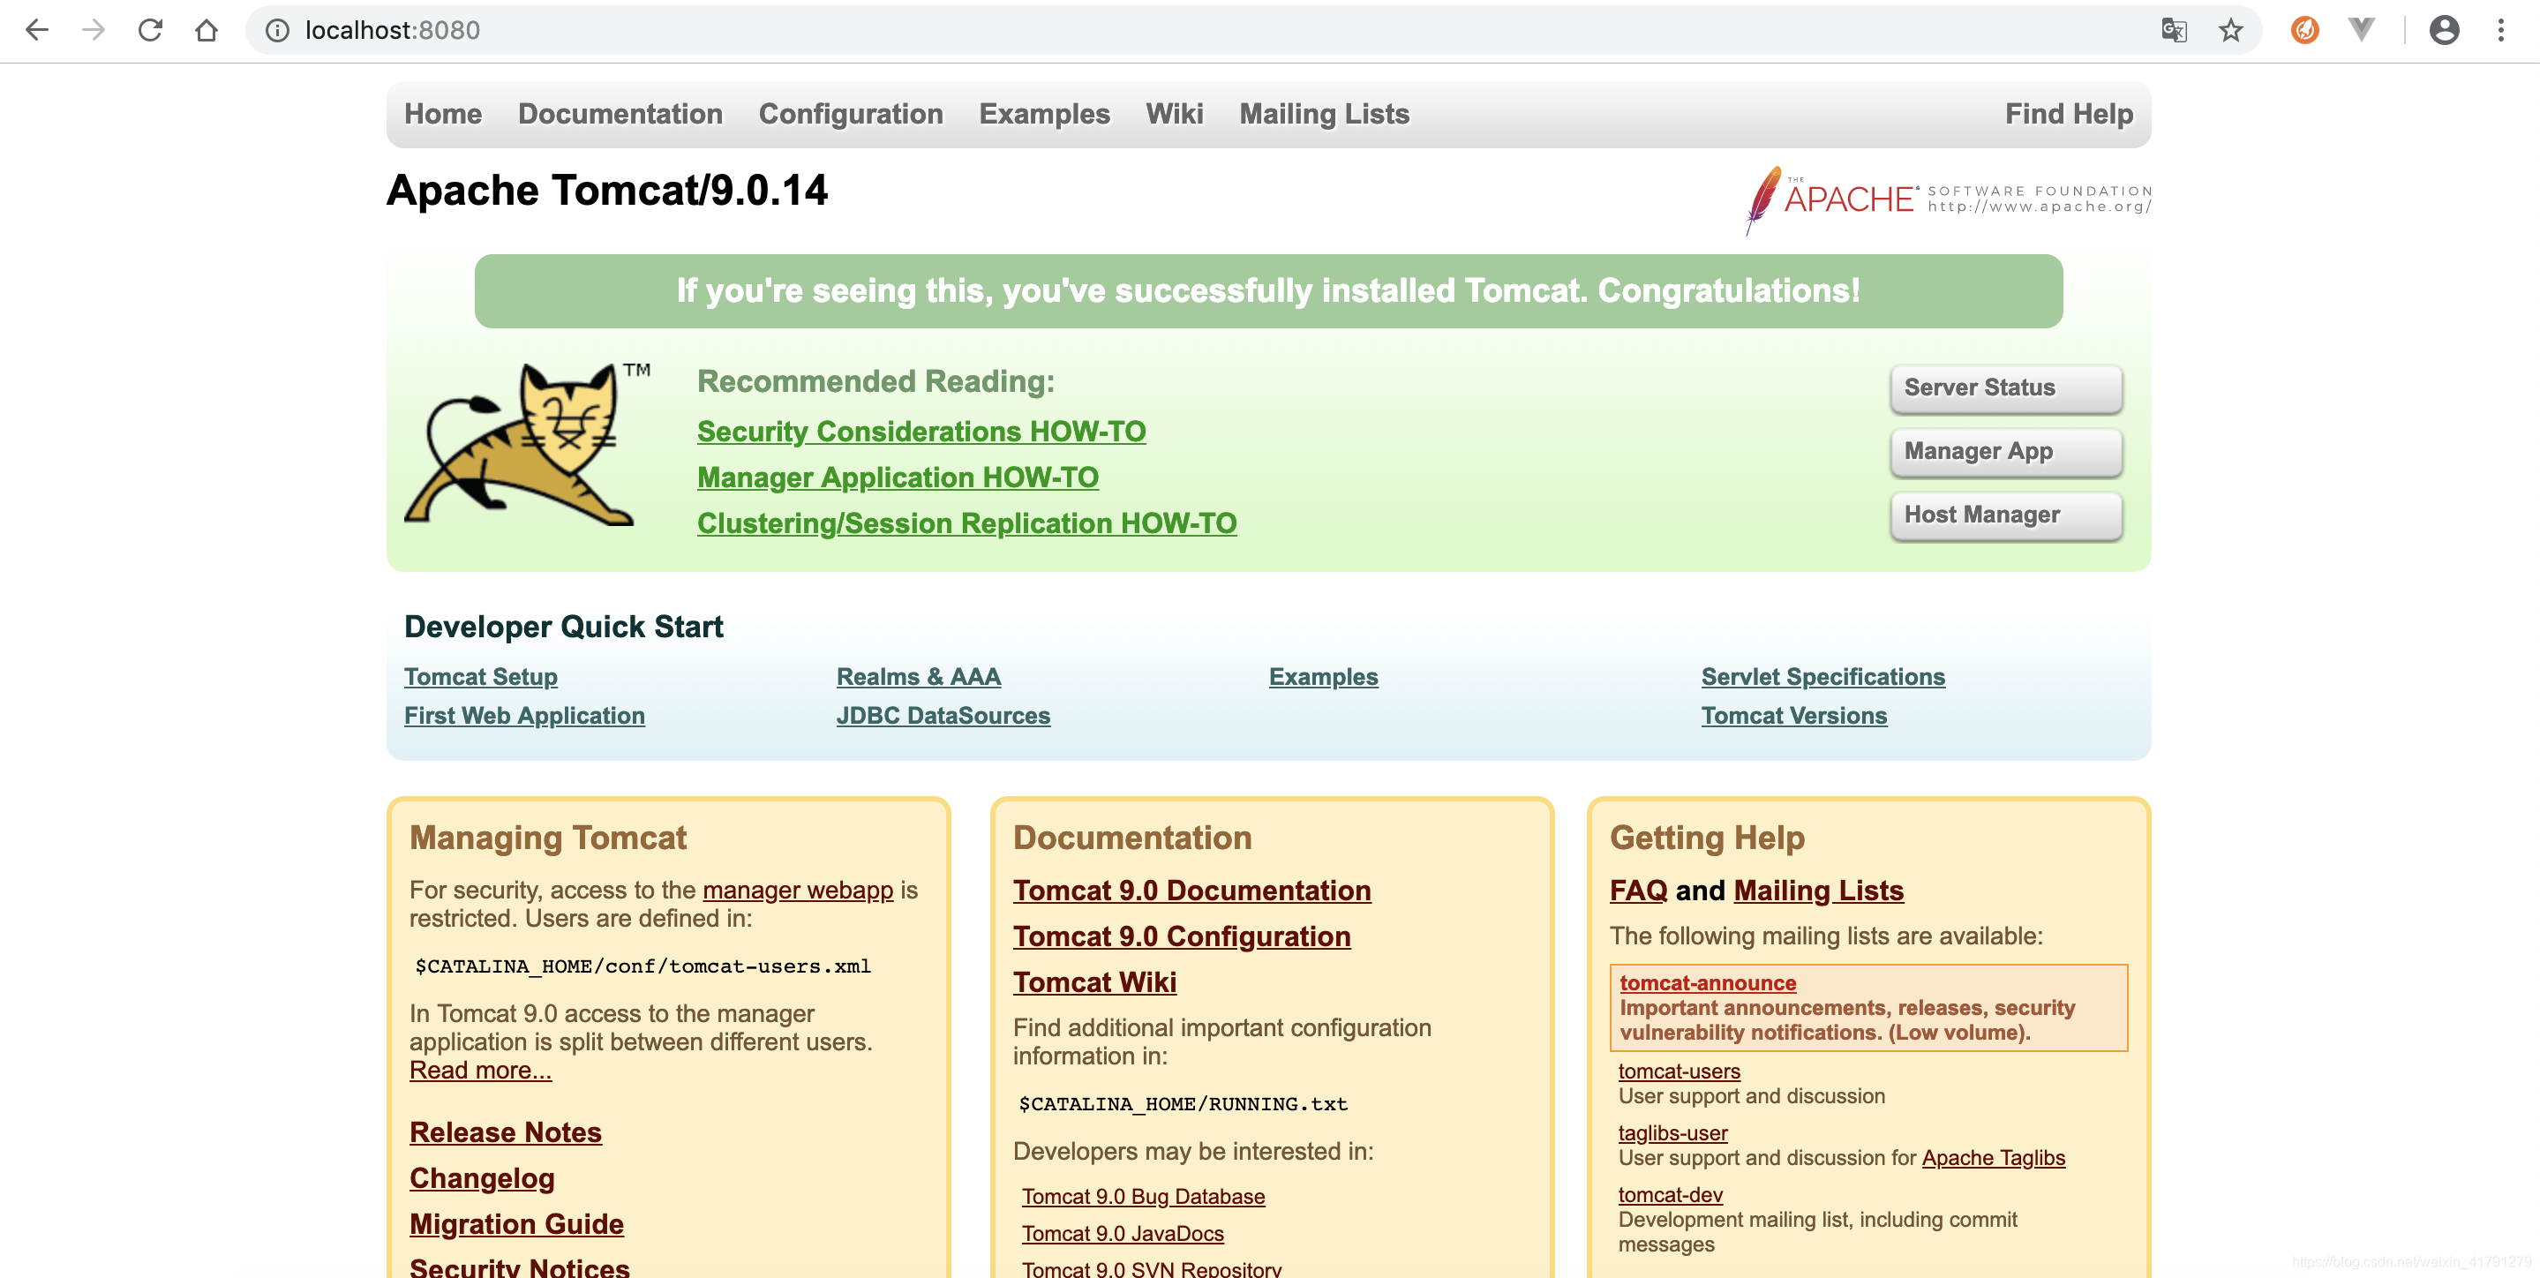View site information icon in address bar
The width and height of the screenshot is (2540, 1278).
(277, 31)
